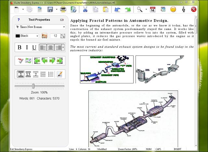This screenshot has width=208, height=152.
Task: Select the grayscale exhaust system image
Action: 160,69
